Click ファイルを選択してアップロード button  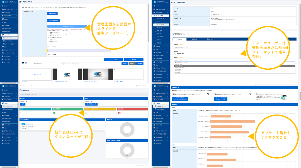[67, 26]
